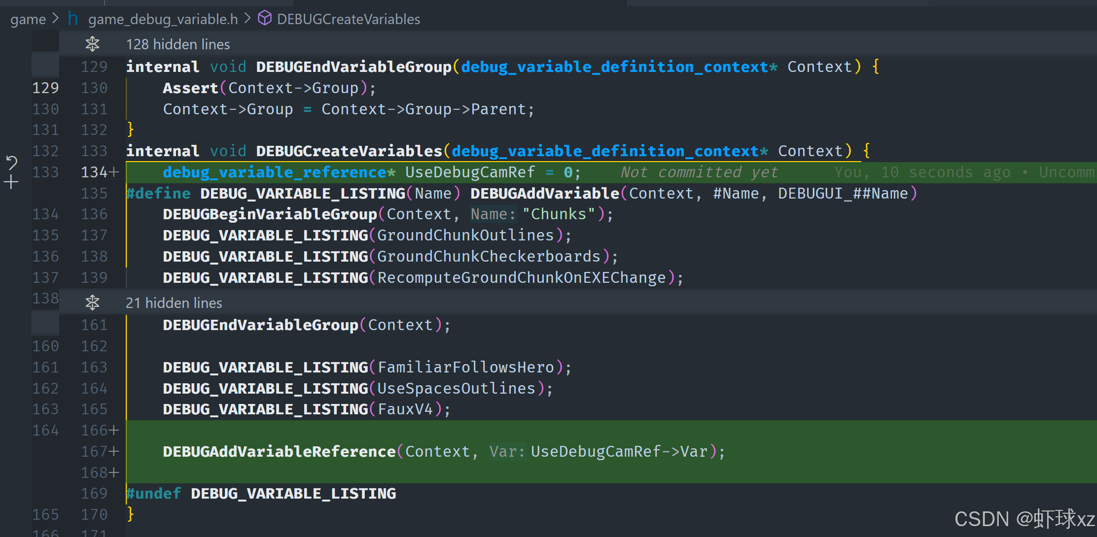Click the chevron after game_debug_variable.h breadcrumb
This screenshot has height=537, width=1097.
pos(248,19)
